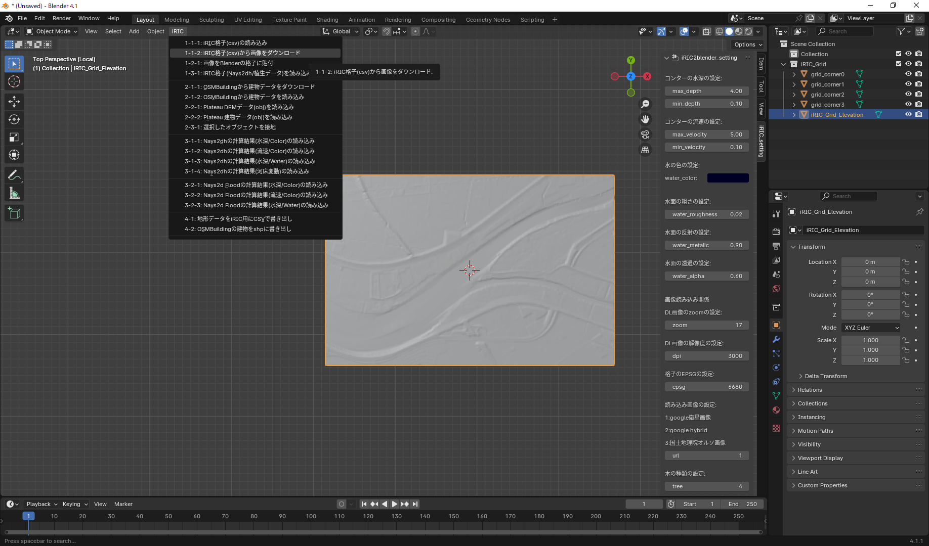Select the Measure ruler tool
This screenshot has height=546, width=929.
coord(14,194)
